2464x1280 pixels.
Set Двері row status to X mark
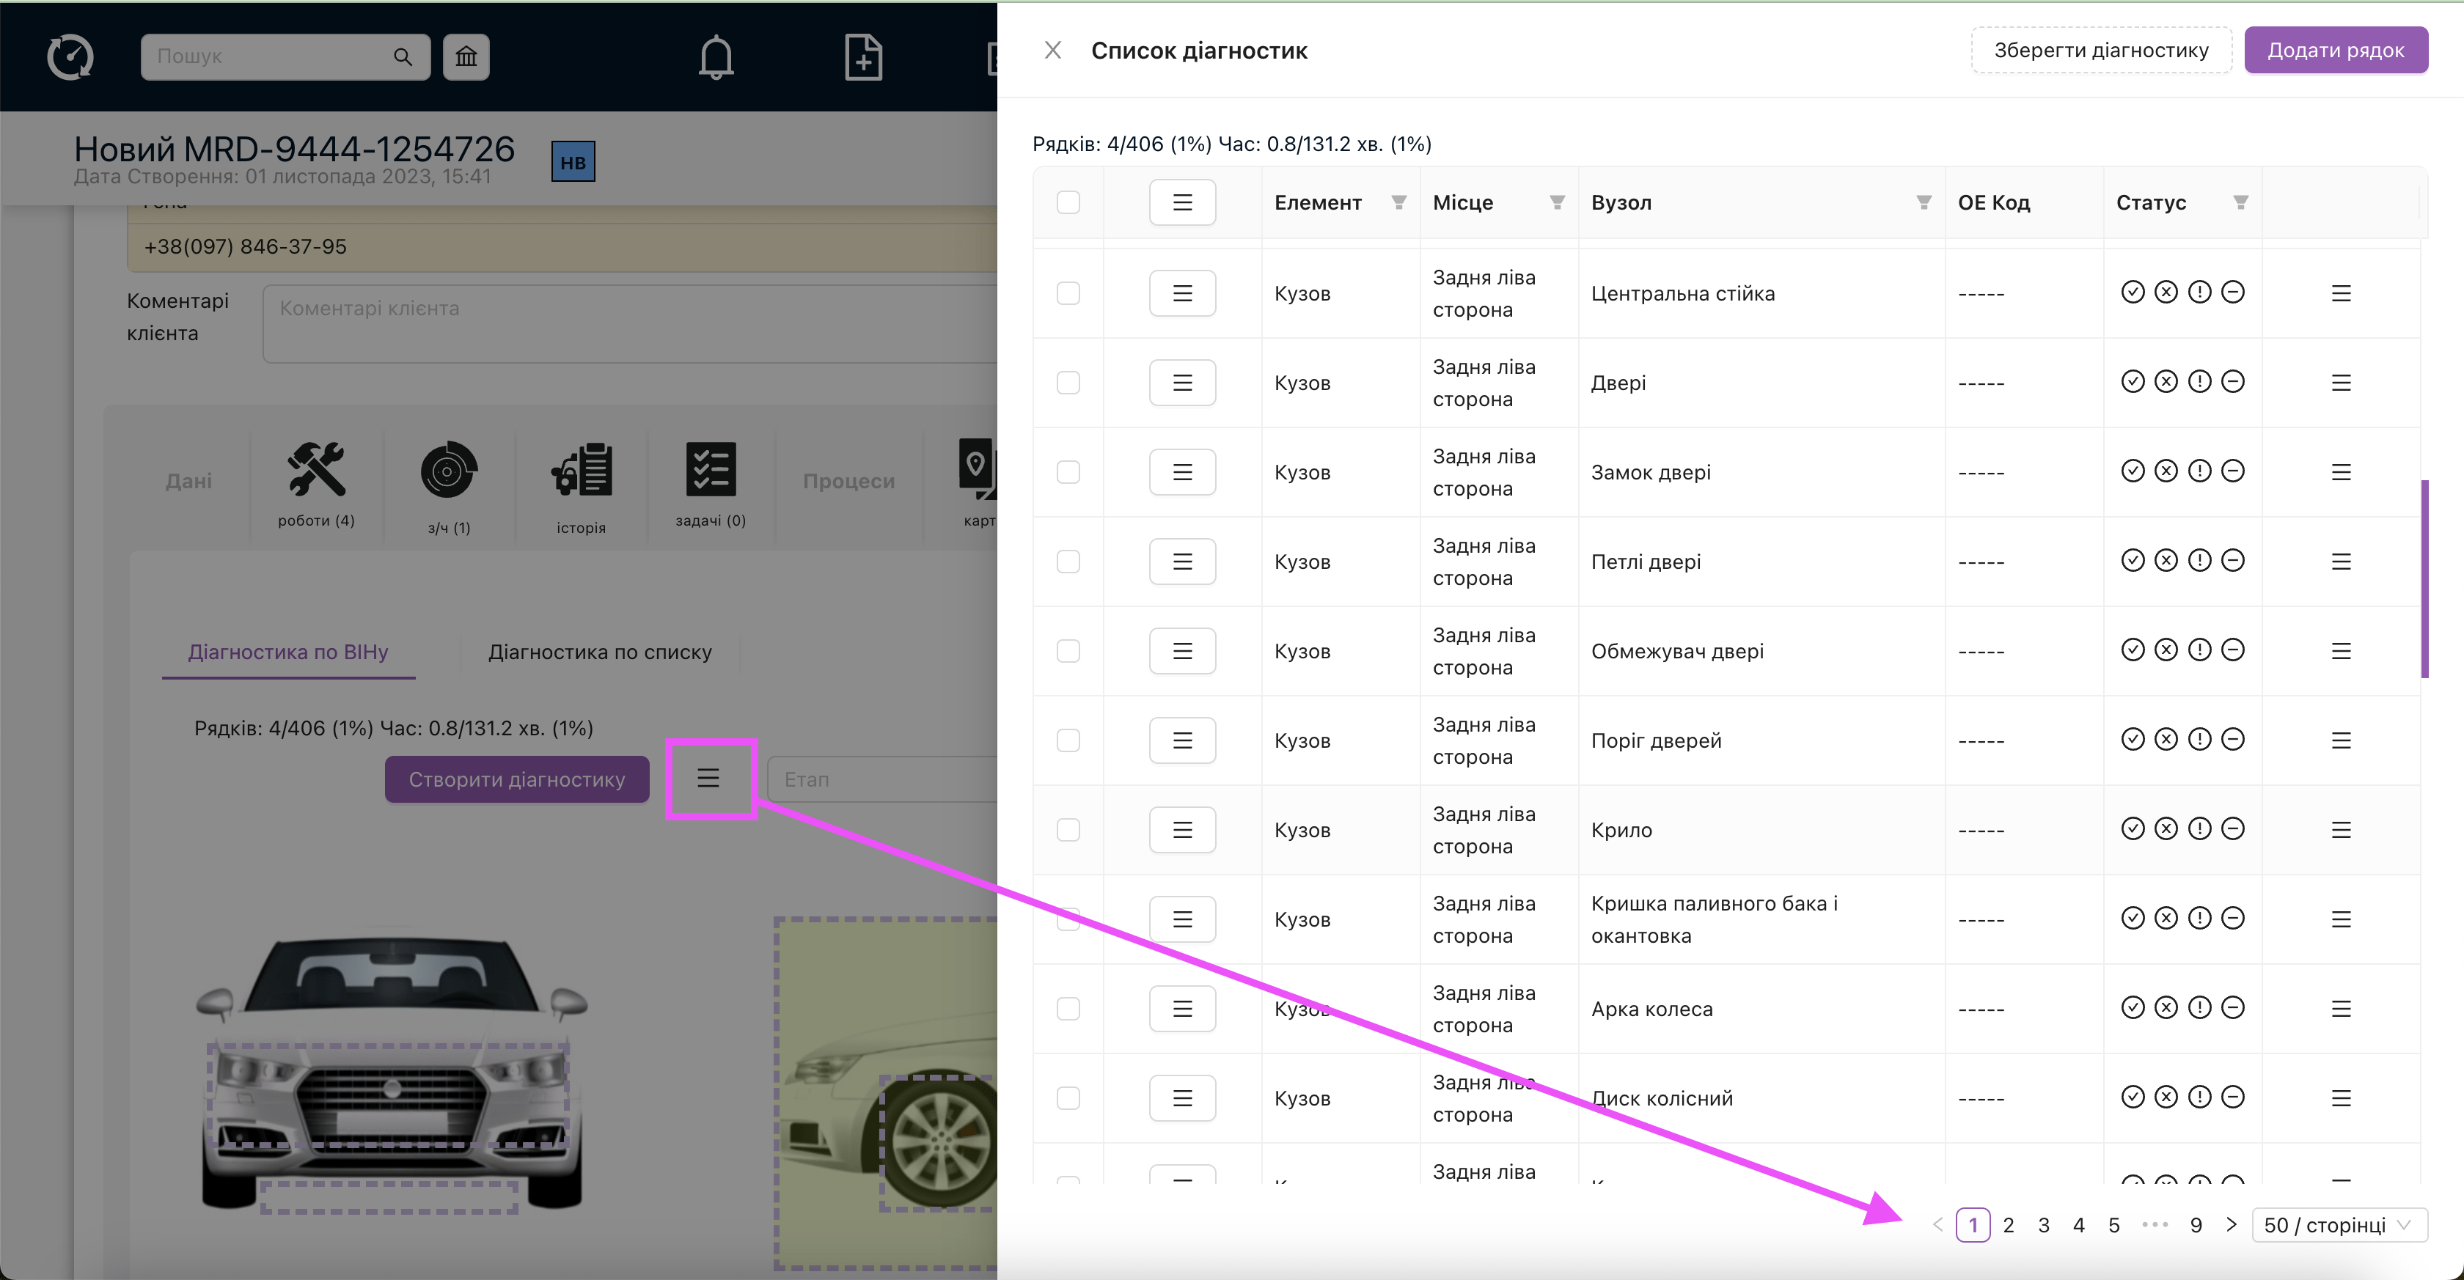pyautogui.click(x=2166, y=383)
